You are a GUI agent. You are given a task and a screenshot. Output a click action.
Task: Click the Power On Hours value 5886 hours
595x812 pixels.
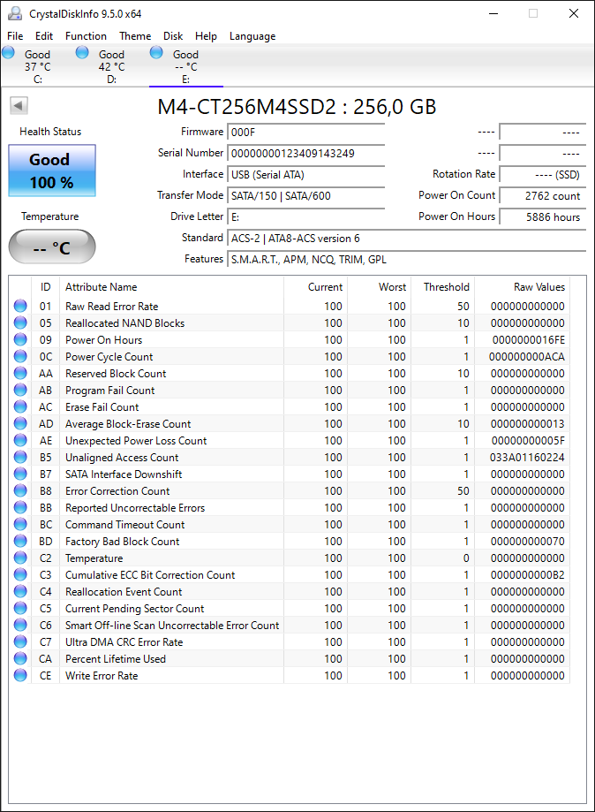(x=542, y=217)
